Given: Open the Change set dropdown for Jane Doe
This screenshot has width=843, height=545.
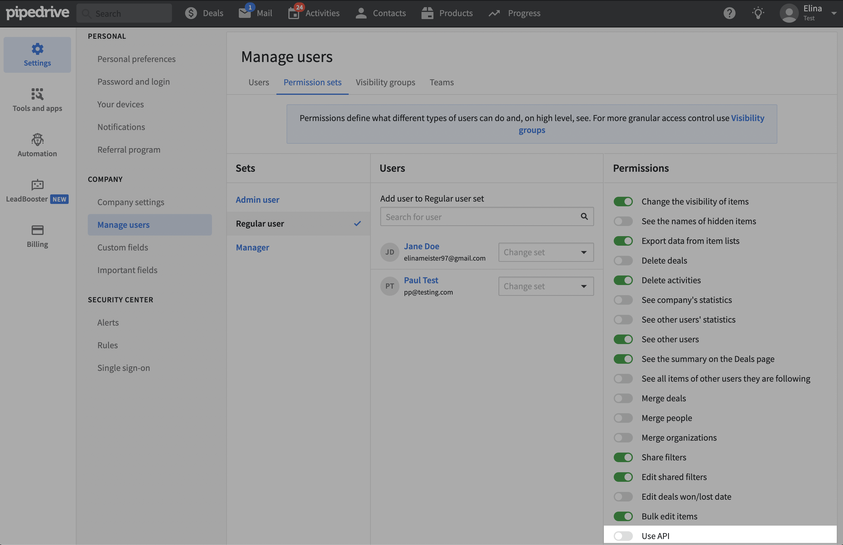Looking at the screenshot, I should pos(545,252).
